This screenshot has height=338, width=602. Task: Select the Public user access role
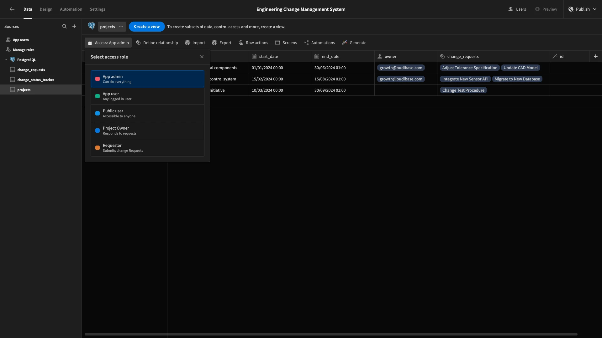click(147, 113)
